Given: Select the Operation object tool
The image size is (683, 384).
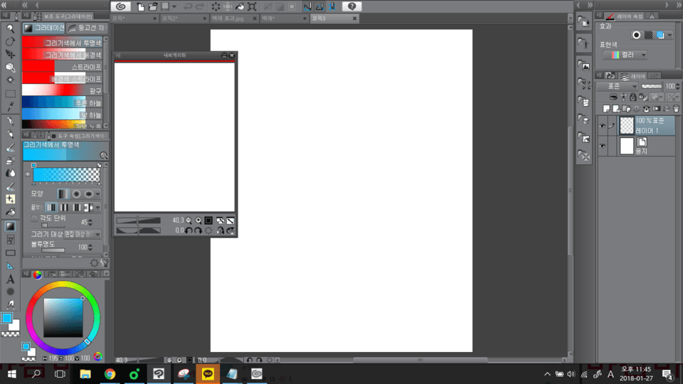Looking at the screenshot, I should tap(10, 68).
